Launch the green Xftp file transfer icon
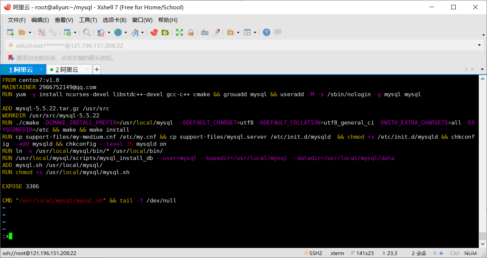Screen dimensions: 487x258 click(165, 32)
